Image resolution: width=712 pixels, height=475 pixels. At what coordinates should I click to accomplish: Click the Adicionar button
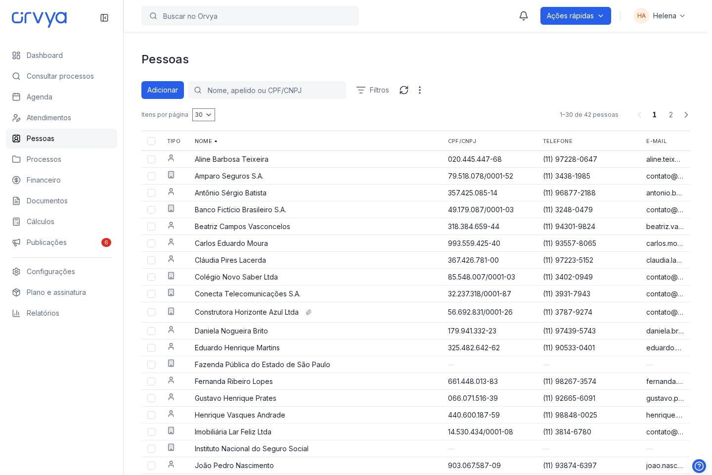(x=163, y=90)
